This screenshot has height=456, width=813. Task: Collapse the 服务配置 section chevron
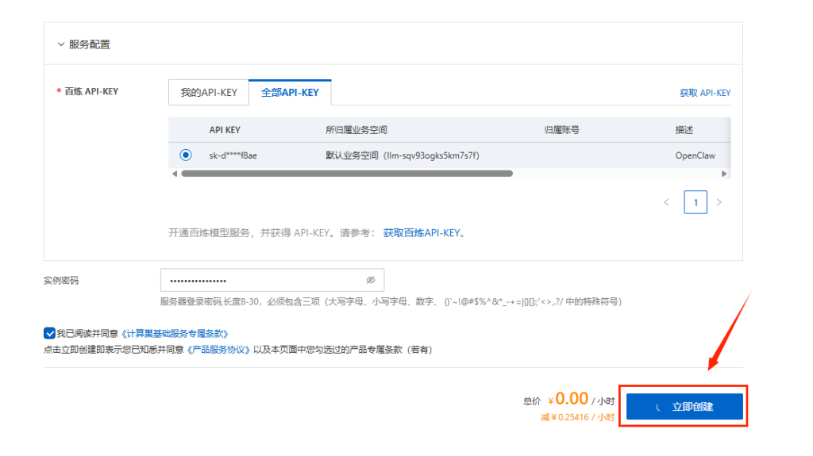point(61,44)
